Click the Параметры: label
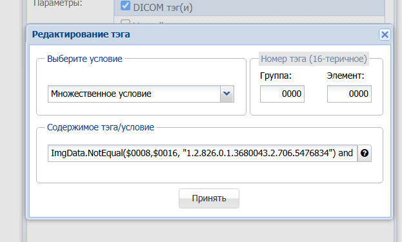The width and height of the screenshot is (402, 242). [57, 3]
